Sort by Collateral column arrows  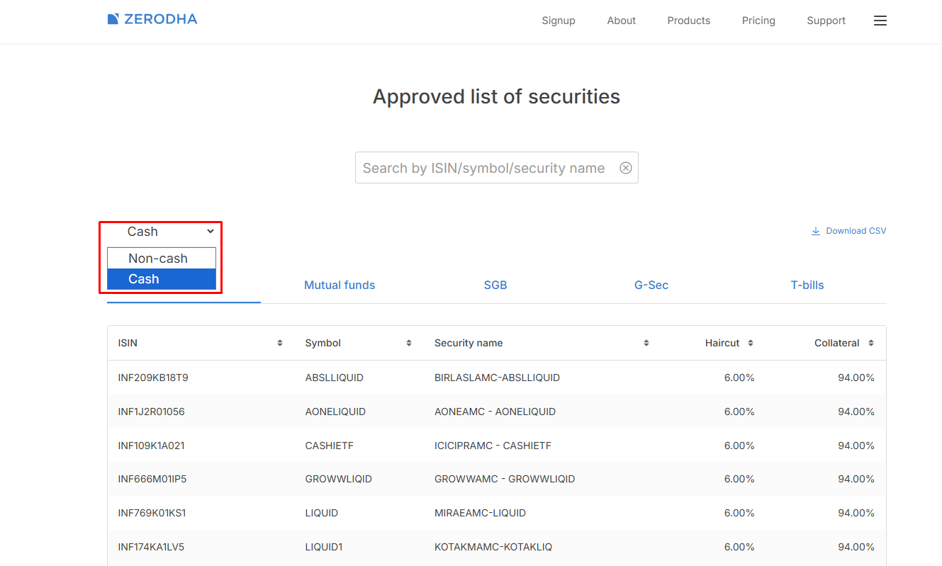tap(871, 343)
